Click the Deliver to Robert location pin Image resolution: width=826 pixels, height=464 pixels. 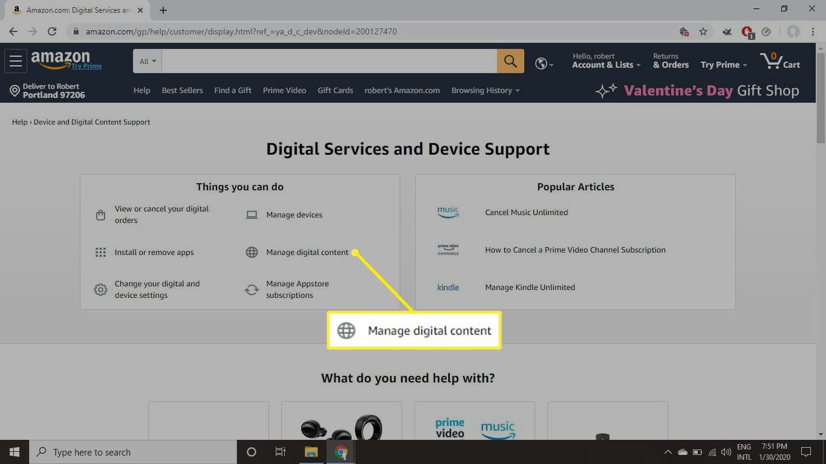tap(15, 91)
